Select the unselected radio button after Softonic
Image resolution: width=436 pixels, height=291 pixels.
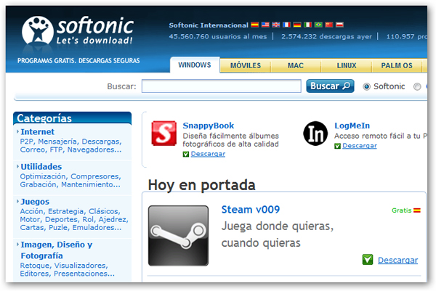[417, 86]
